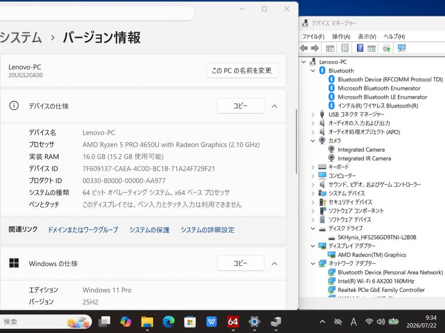Open Task View from taskbar

[105, 321]
